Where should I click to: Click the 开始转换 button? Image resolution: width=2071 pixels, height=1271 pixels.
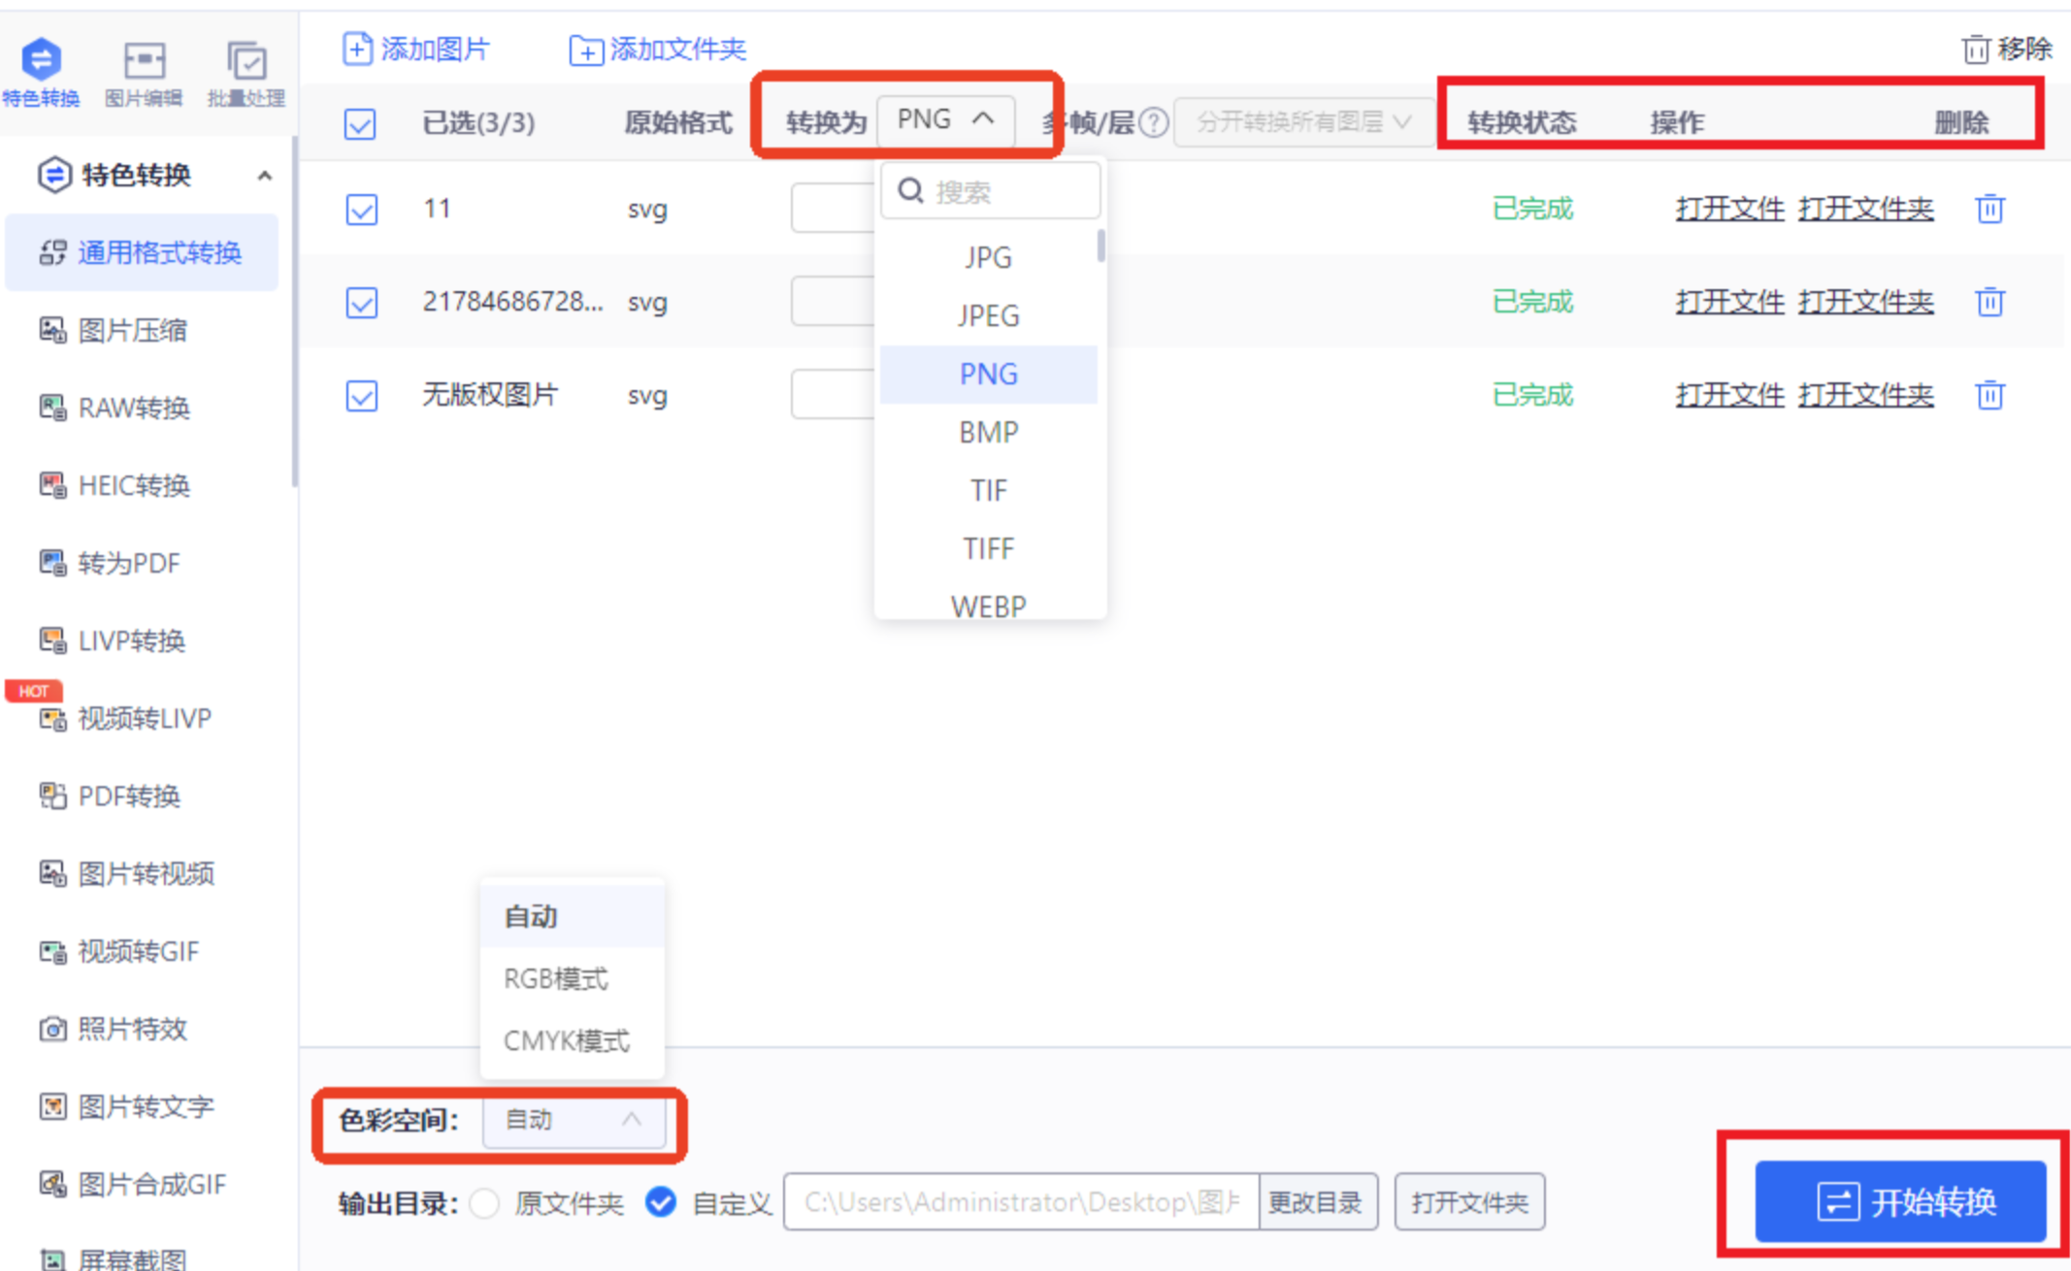(1900, 1201)
